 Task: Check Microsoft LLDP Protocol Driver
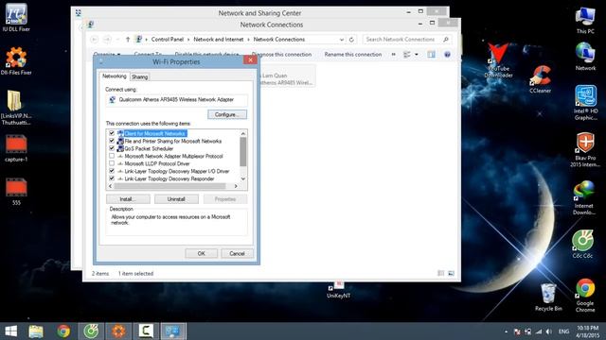(112, 163)
